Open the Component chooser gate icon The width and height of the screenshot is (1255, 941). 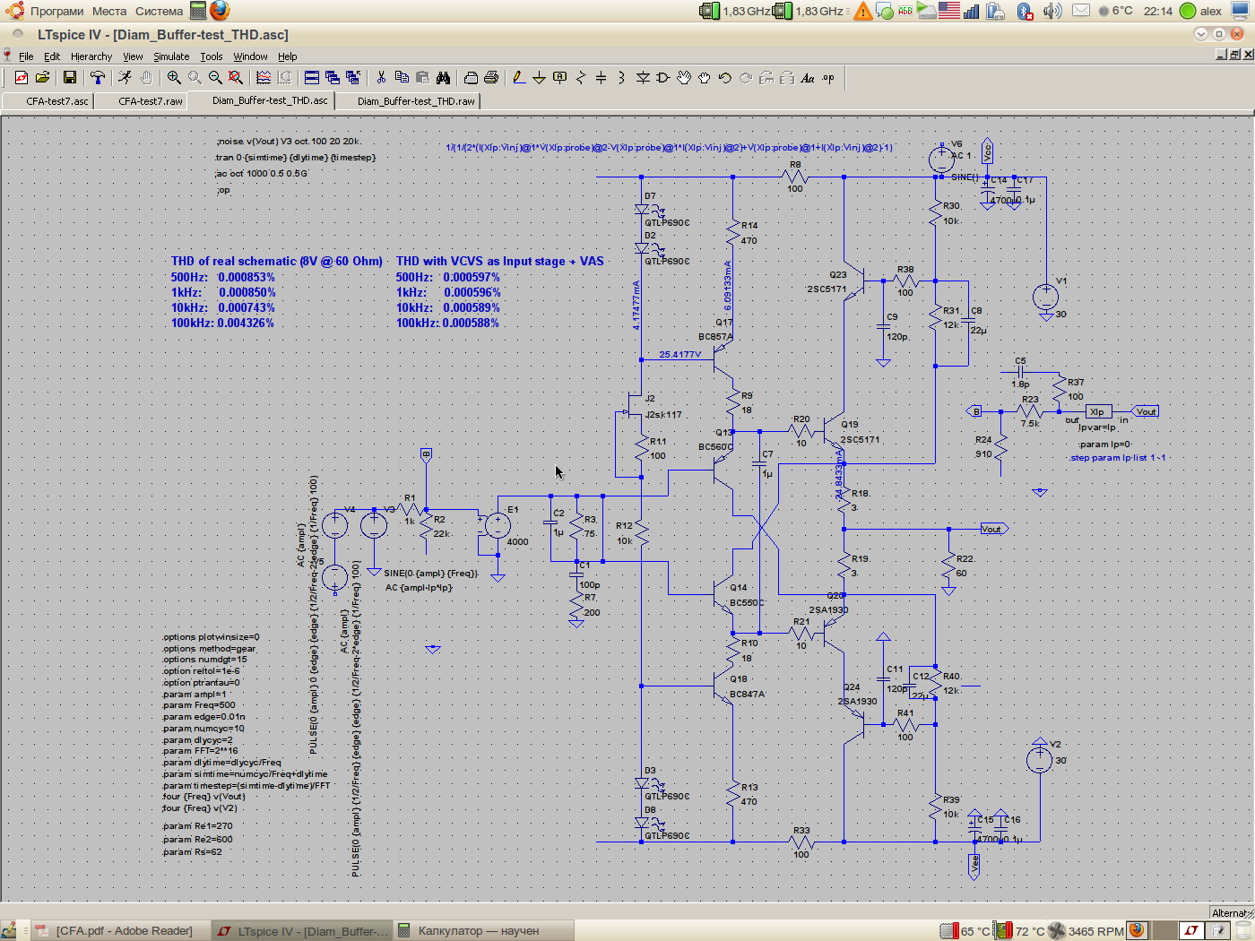(x=663, y=78)
